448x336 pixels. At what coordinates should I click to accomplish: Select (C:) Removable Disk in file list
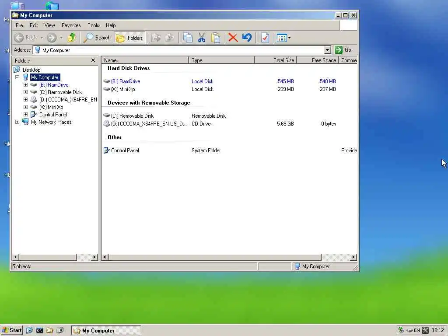pos(132,116)
